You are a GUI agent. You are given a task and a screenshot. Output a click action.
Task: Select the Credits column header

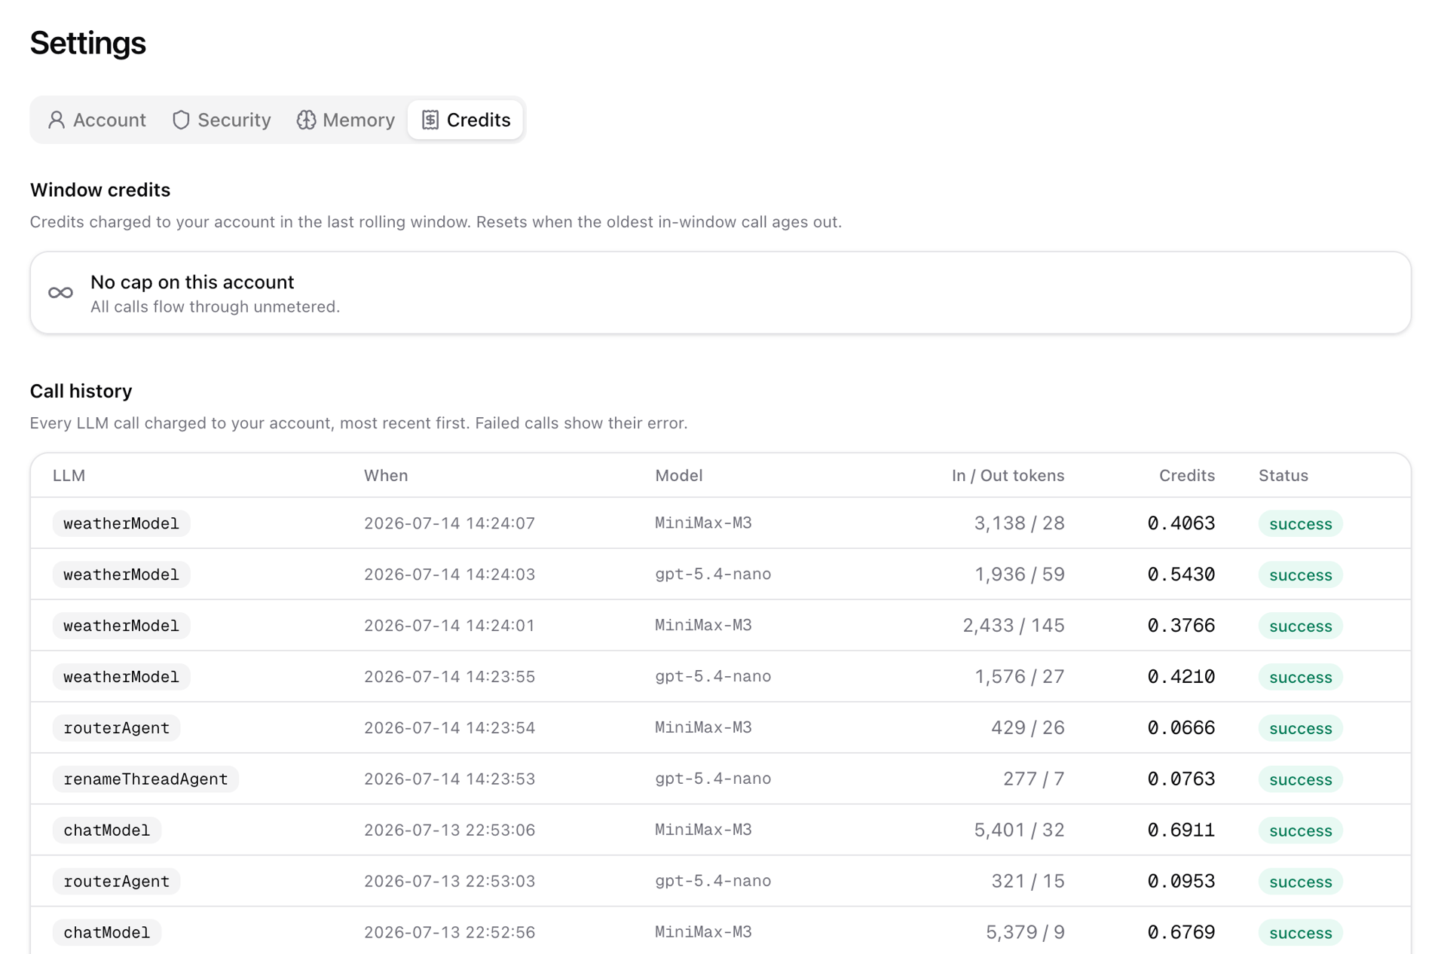pos(1186,475)
